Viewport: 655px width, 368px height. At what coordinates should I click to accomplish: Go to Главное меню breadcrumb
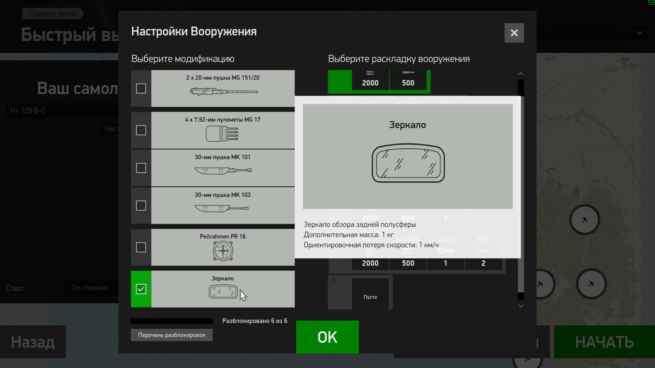[x=52, y=14]
